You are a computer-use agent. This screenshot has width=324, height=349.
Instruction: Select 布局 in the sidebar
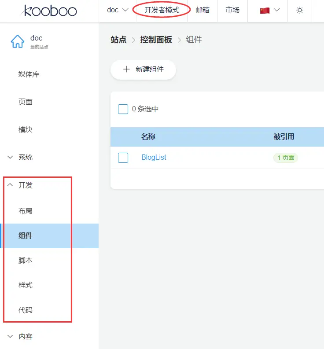point(25,211)
